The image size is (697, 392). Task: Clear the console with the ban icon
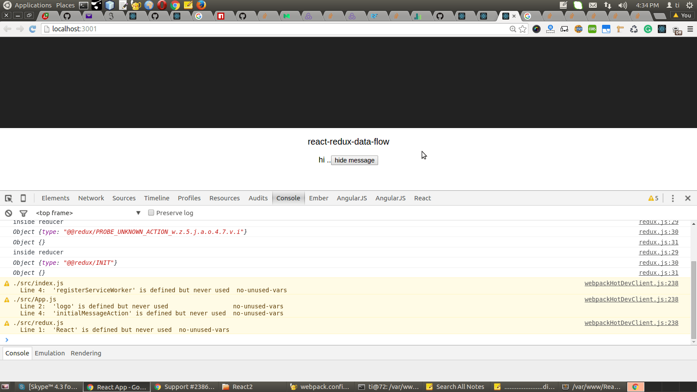(x=8, y=213)
